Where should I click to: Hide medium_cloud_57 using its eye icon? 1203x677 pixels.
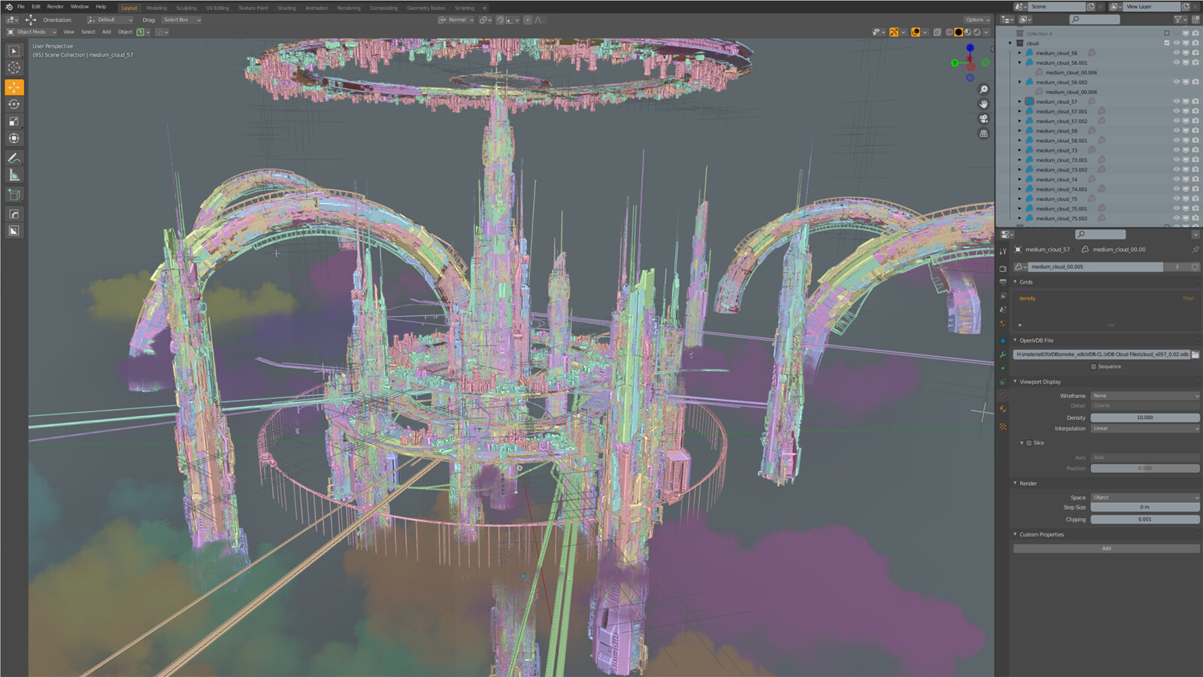[1177, 102]
